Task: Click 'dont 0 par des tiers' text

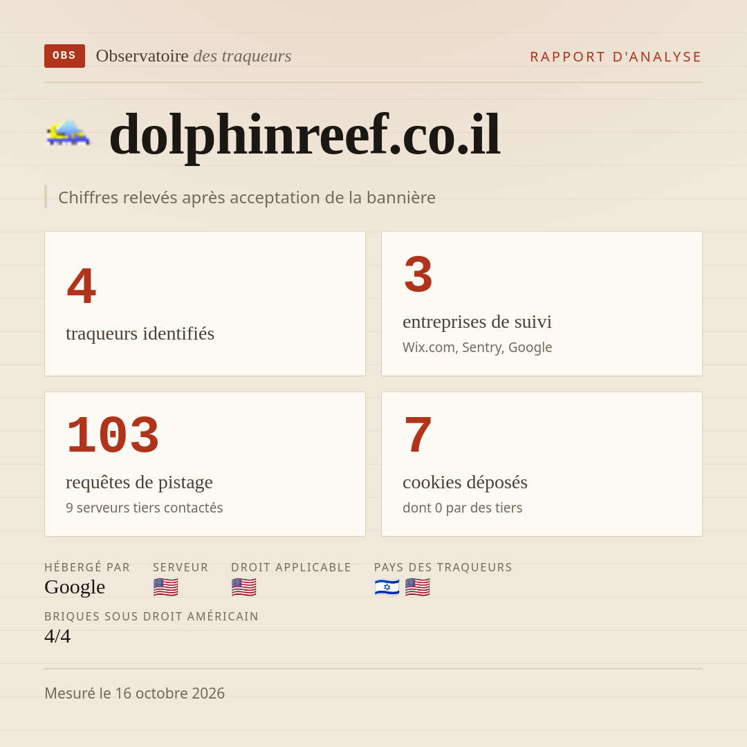Action: pos(462,508)
